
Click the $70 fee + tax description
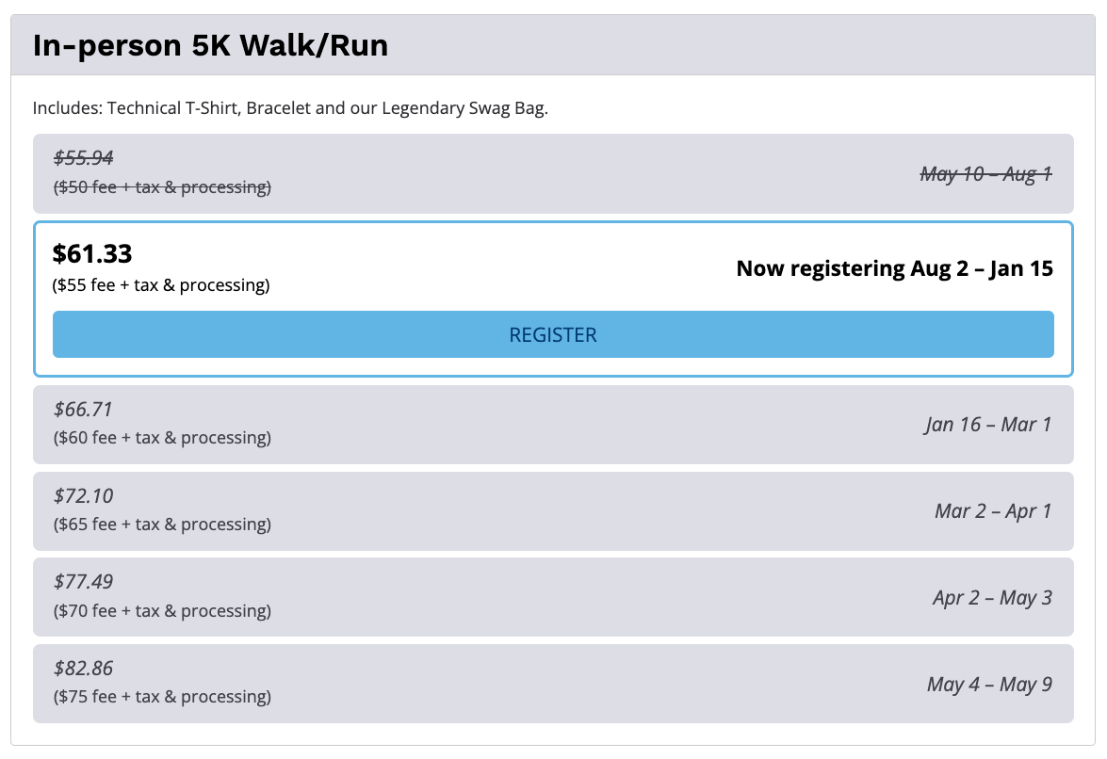(x=162, y=611)
